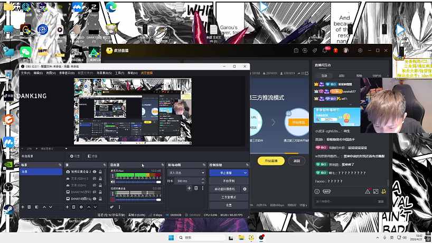
Task: Remove selected scene with Scenes trash icon
Action: [29, 207]
